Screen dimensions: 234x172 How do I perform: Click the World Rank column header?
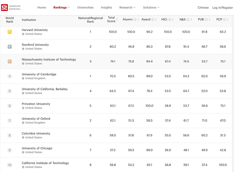coord(10,20)
